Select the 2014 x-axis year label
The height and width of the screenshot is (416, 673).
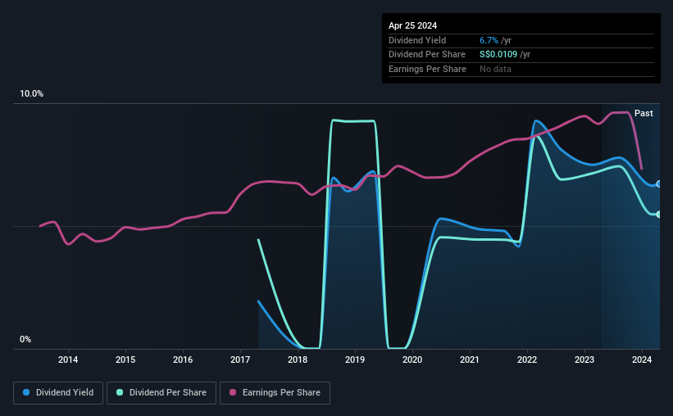click(68, 359)
